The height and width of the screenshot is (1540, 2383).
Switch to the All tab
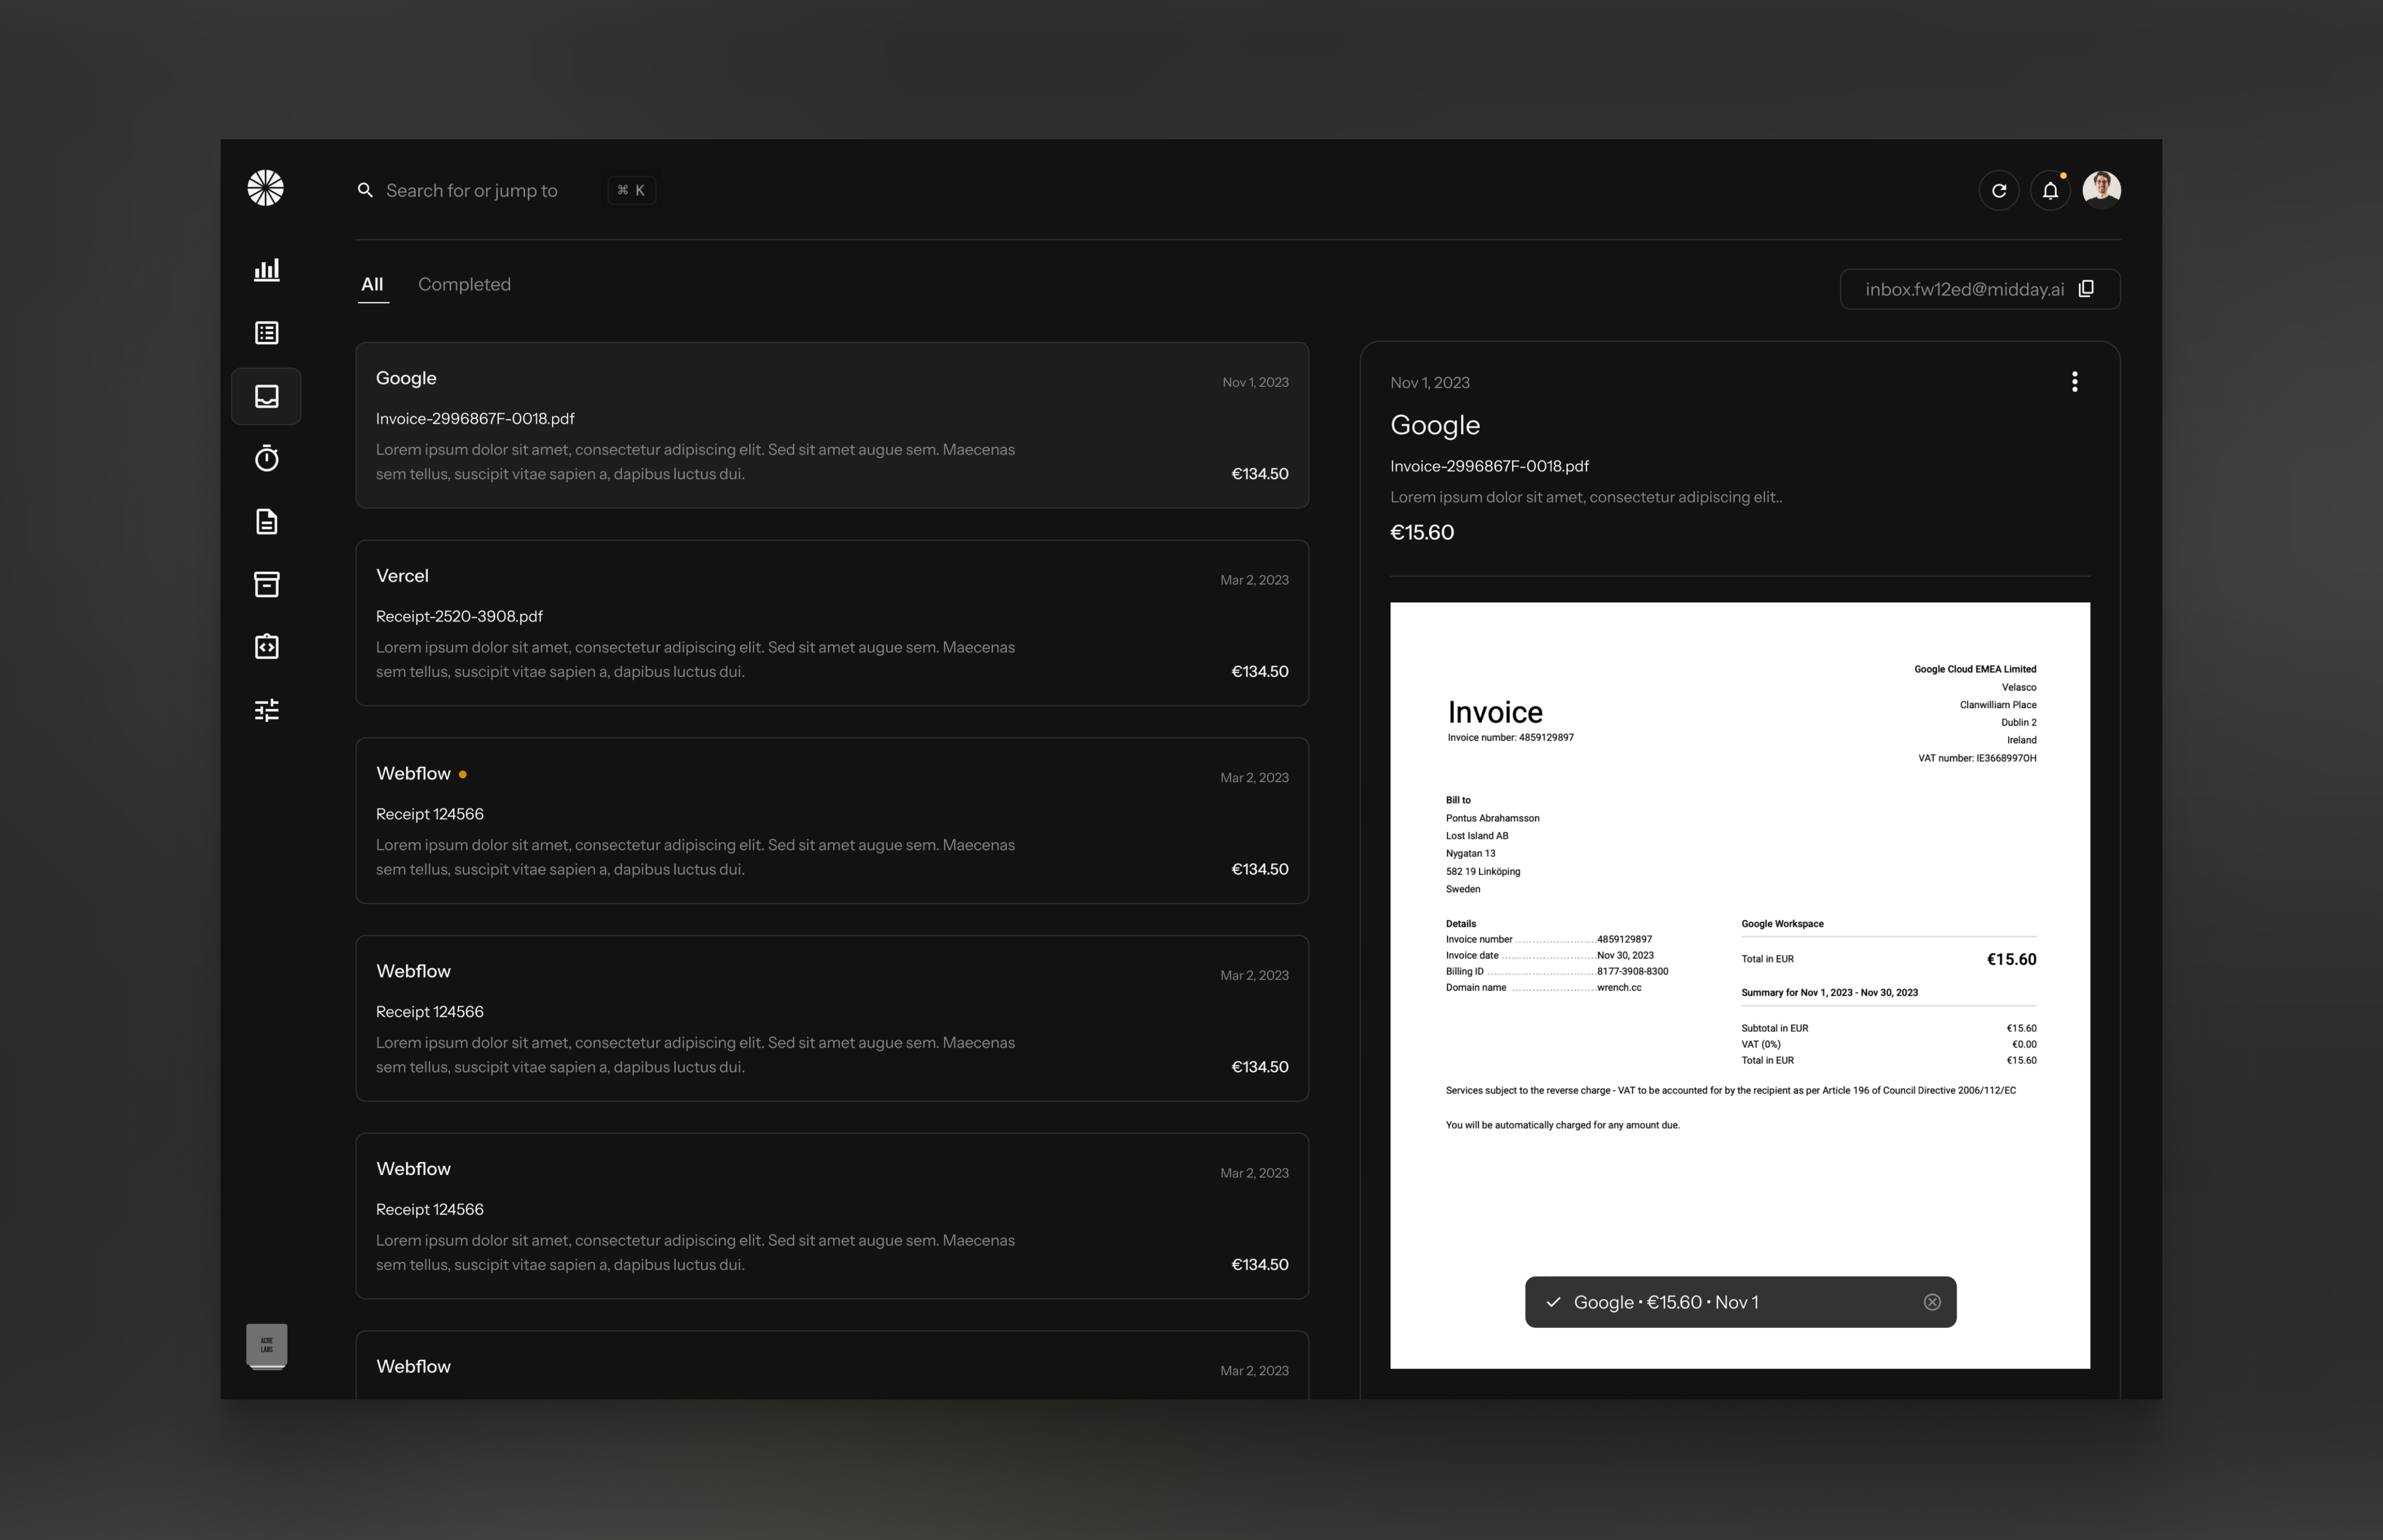click(372, 285)
